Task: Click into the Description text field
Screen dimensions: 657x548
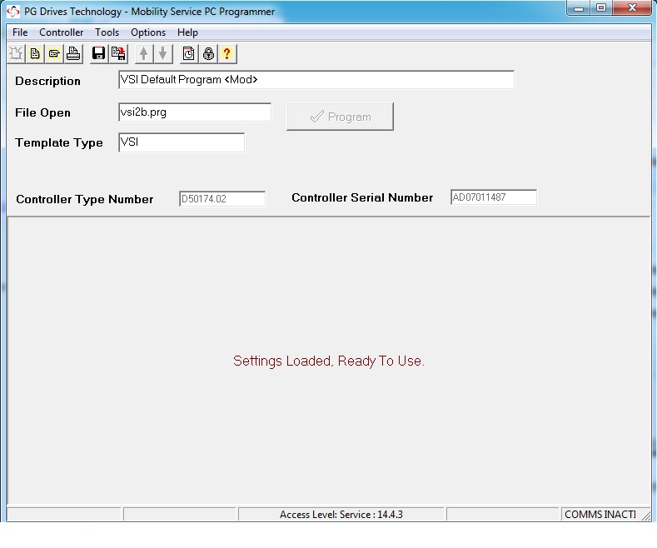Action: (316, 80)
